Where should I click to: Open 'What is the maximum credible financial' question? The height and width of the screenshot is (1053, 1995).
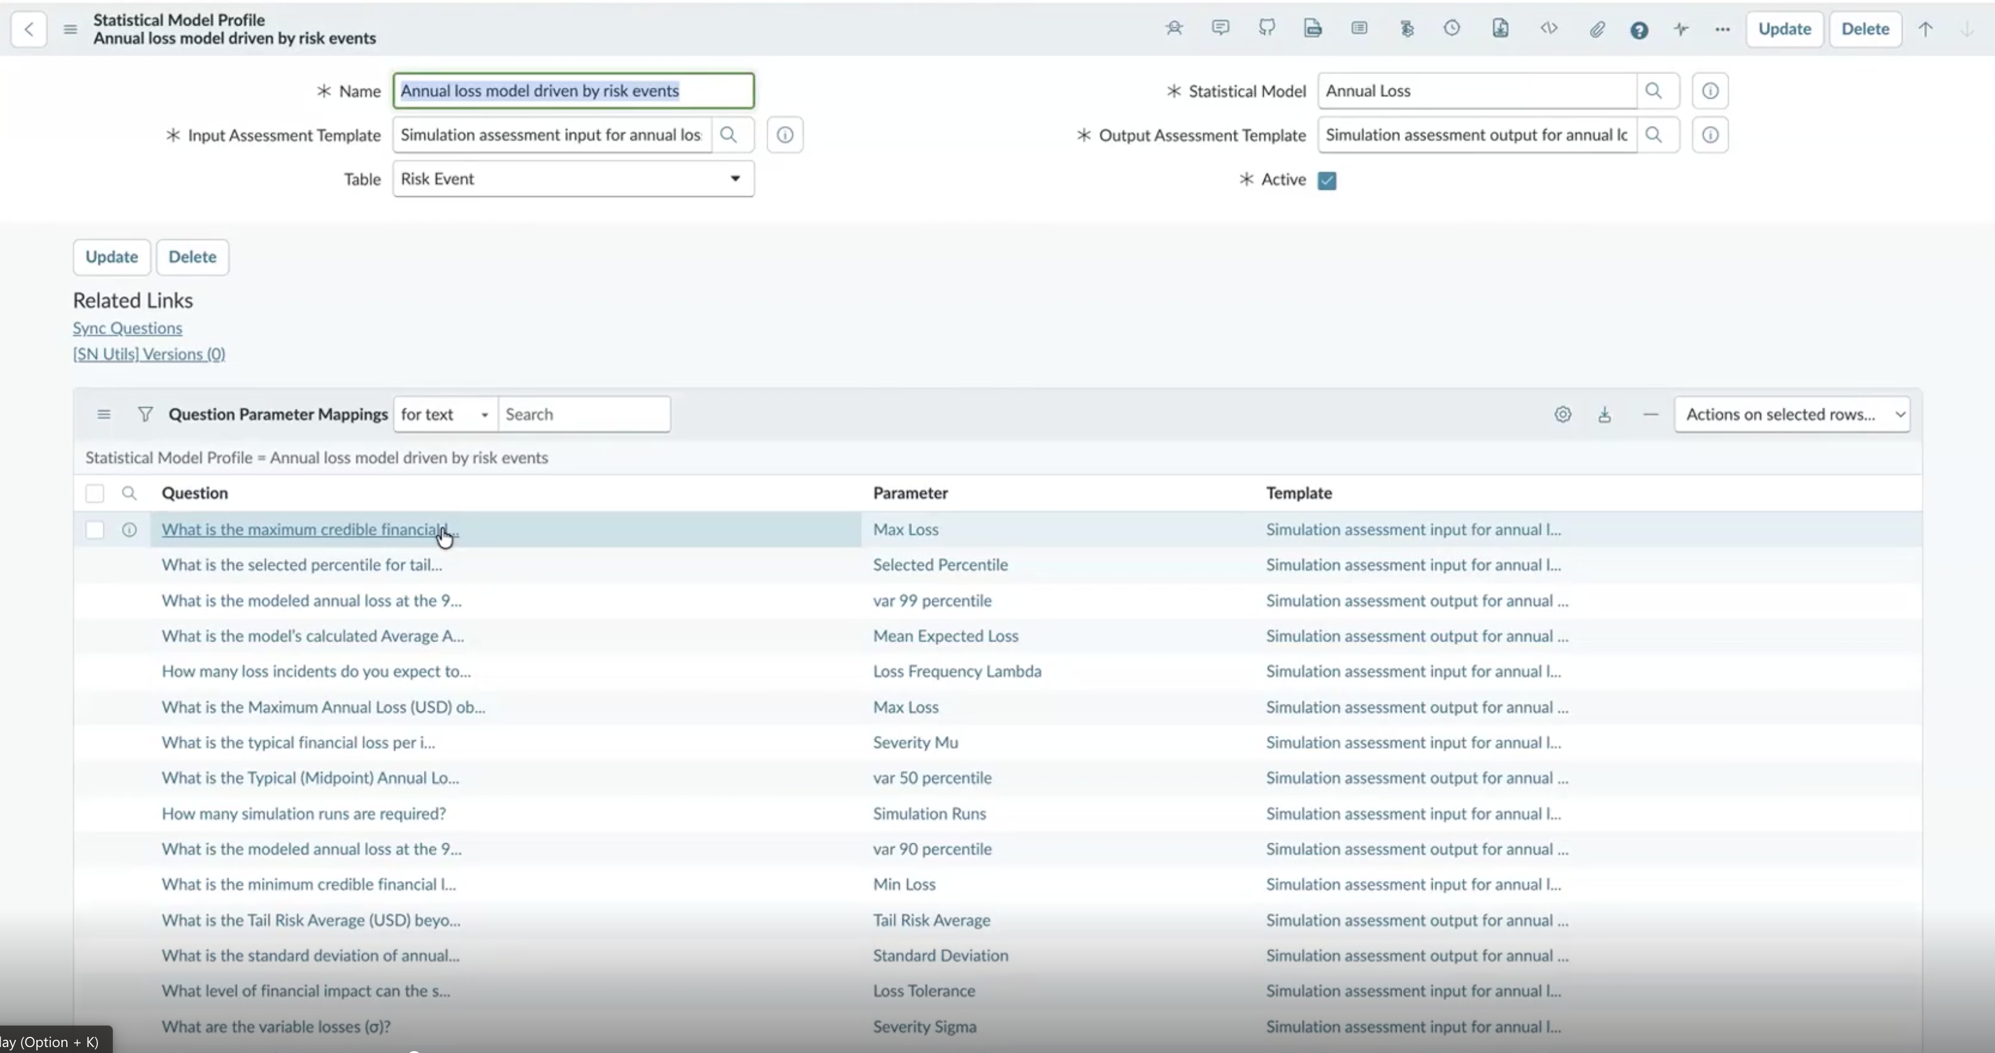[310, 529]
